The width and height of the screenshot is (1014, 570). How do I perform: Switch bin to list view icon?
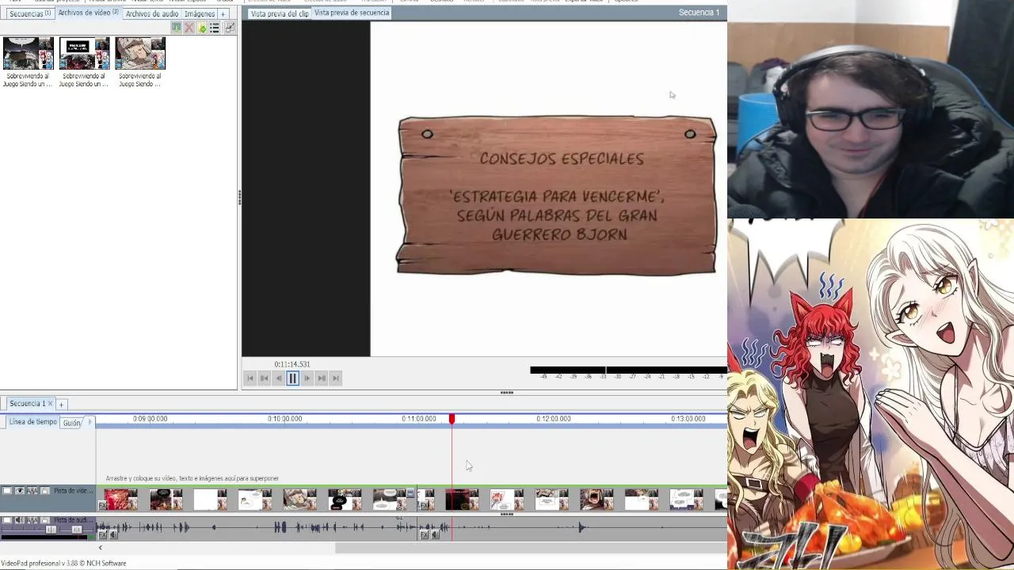[x=214, y=28]
